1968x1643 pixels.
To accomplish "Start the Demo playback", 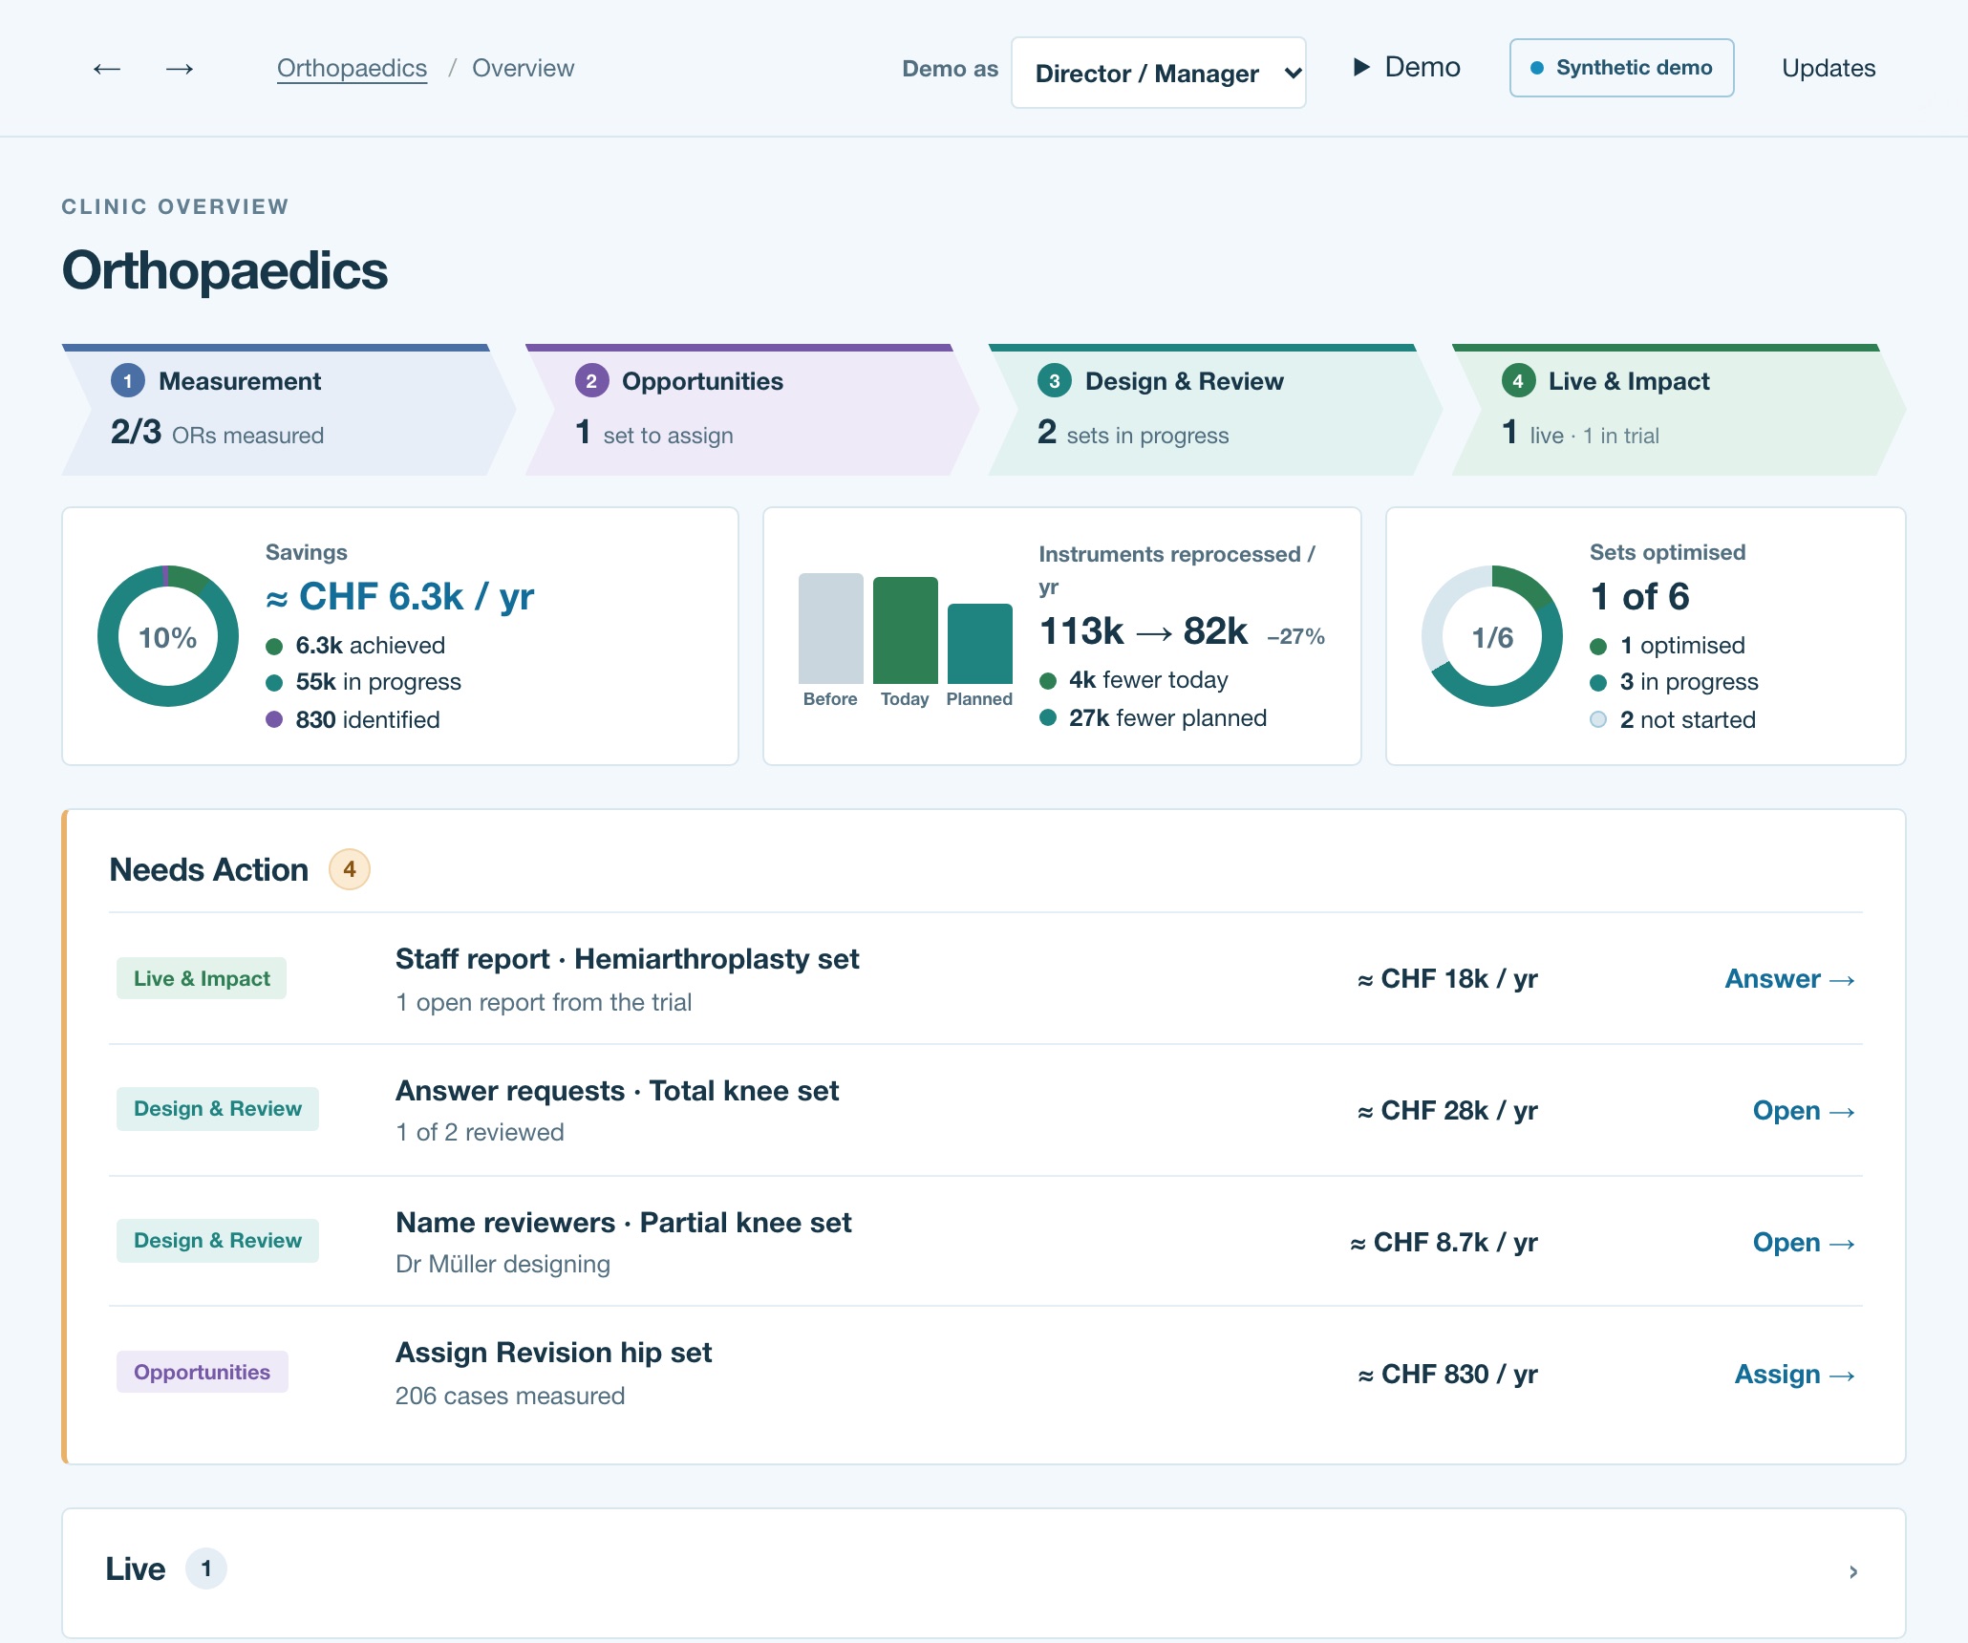I will click(1406, 68).
